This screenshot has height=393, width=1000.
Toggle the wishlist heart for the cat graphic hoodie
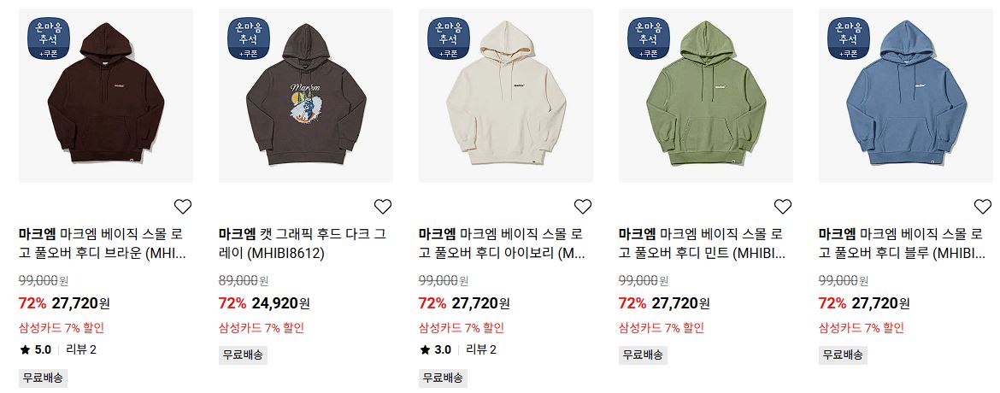coord(383,206)
